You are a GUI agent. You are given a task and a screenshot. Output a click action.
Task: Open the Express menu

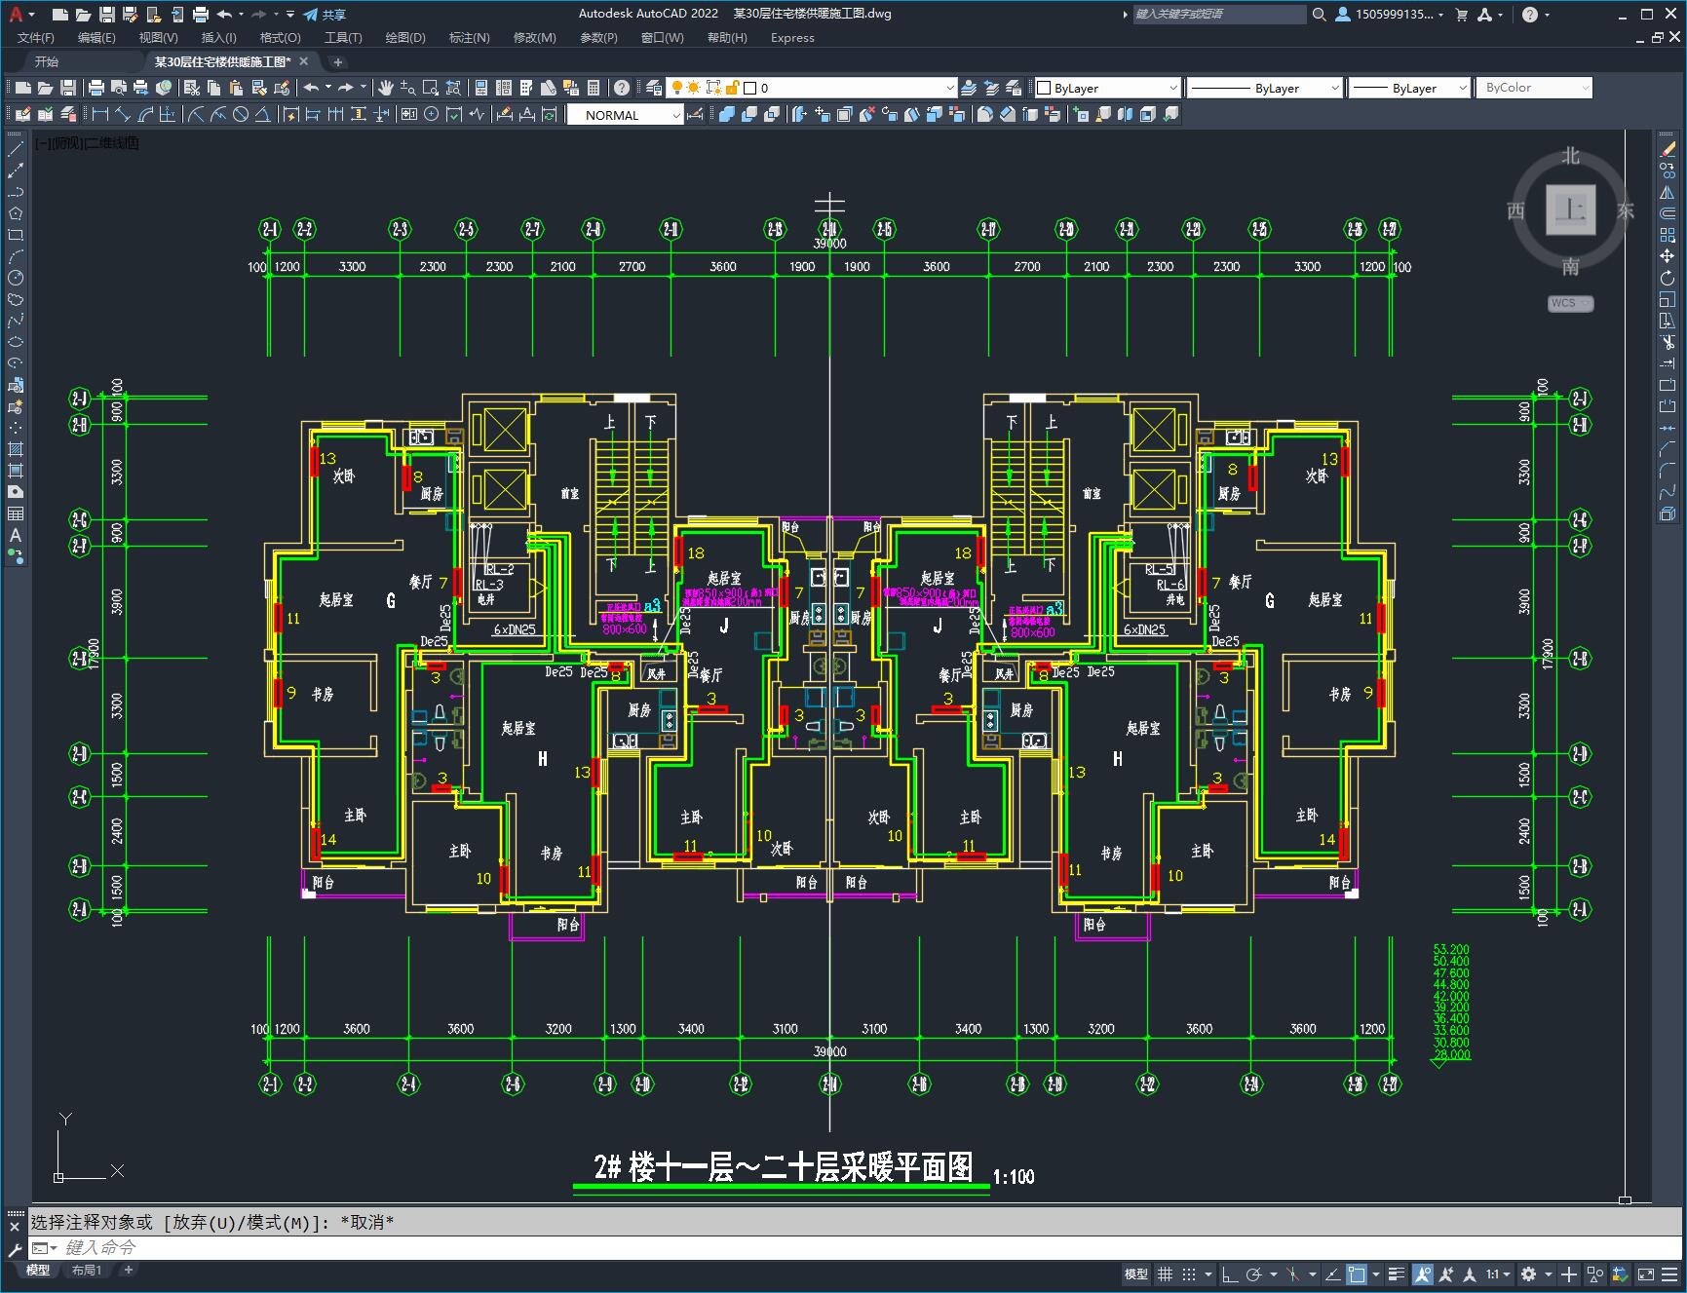click(x=792, y=37)
